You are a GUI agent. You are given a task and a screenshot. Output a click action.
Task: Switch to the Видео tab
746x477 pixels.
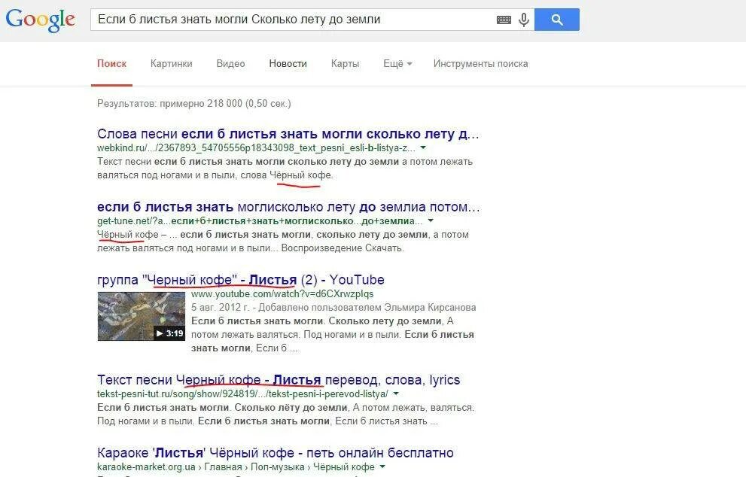(x=231, y=64)
